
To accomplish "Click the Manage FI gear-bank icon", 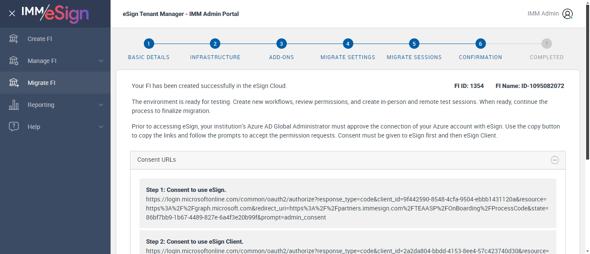I will (x=14, y=61).
